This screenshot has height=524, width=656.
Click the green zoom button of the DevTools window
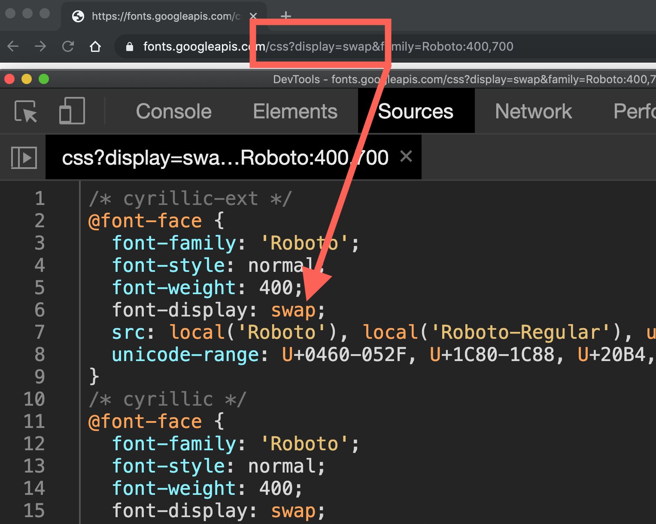[44, 79]
